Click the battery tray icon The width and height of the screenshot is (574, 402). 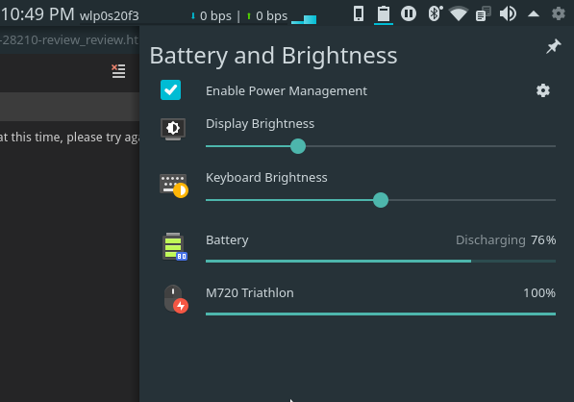(x=384, y=14)
